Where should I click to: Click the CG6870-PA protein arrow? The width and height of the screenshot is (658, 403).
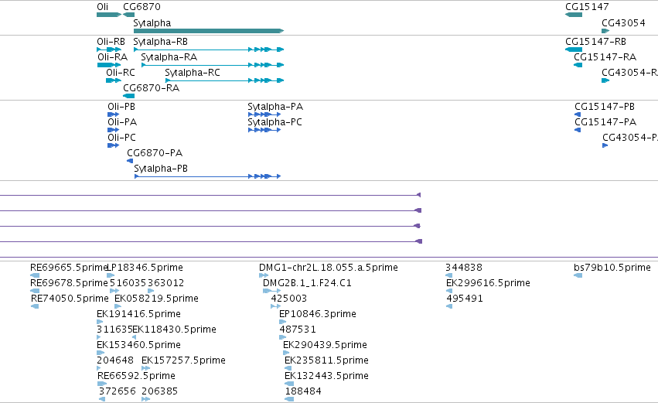click(130, 161)
